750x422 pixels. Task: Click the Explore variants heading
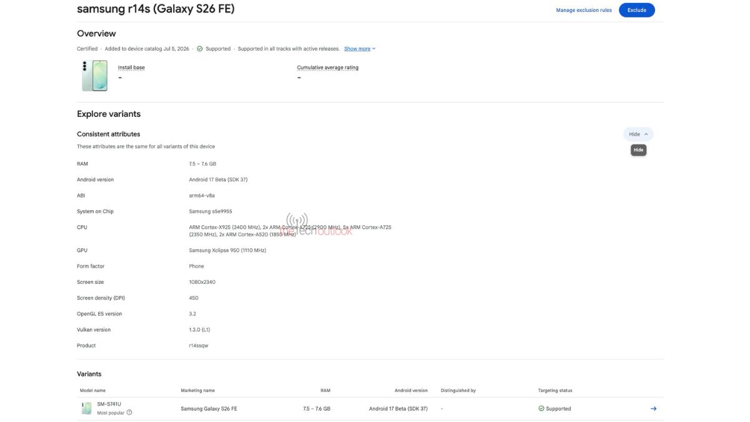tap(109, 114)
